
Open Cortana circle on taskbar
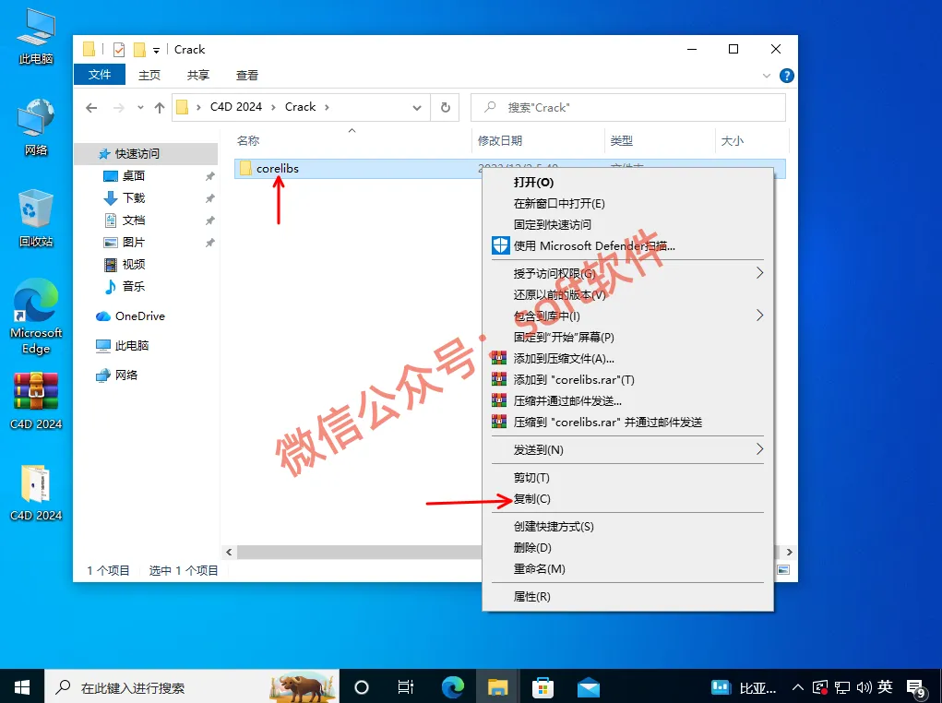click(361, 686)
